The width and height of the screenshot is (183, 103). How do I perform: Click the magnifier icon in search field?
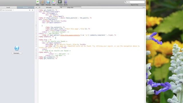(x=126, y=2)
